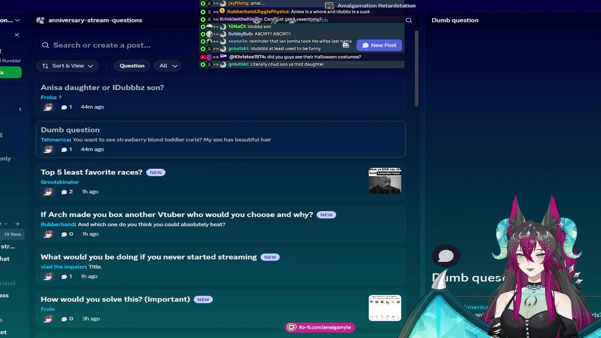Click the chat bubble icon in Dumb question thread panel

pos(446,256)
